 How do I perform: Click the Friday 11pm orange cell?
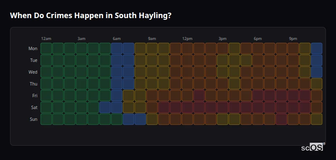click(x=317, y=96)
